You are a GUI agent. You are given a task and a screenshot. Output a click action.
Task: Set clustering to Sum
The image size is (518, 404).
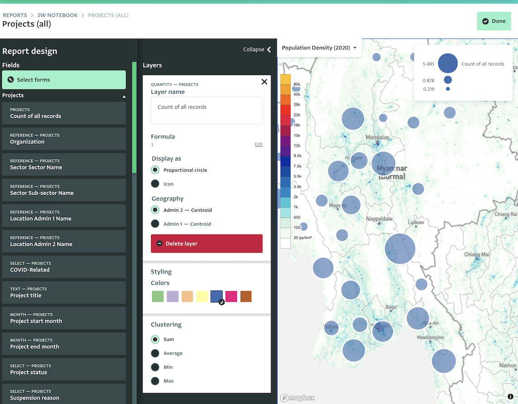(155, 340)
